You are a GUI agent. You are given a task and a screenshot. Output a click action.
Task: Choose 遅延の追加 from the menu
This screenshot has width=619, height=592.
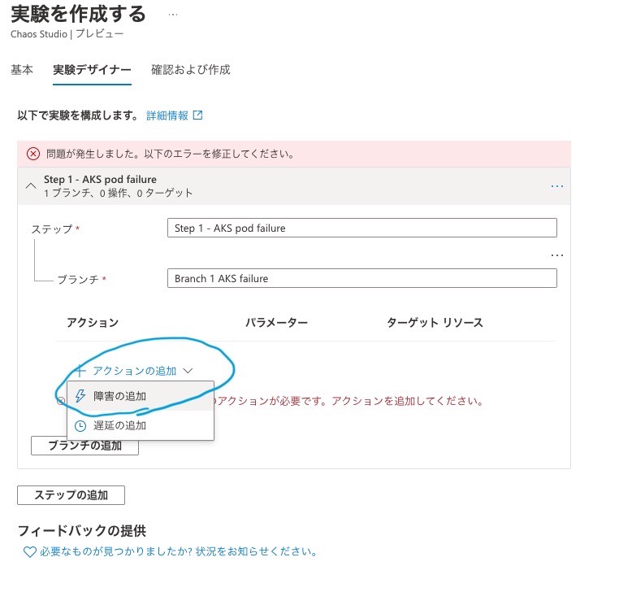coord(141,425)
